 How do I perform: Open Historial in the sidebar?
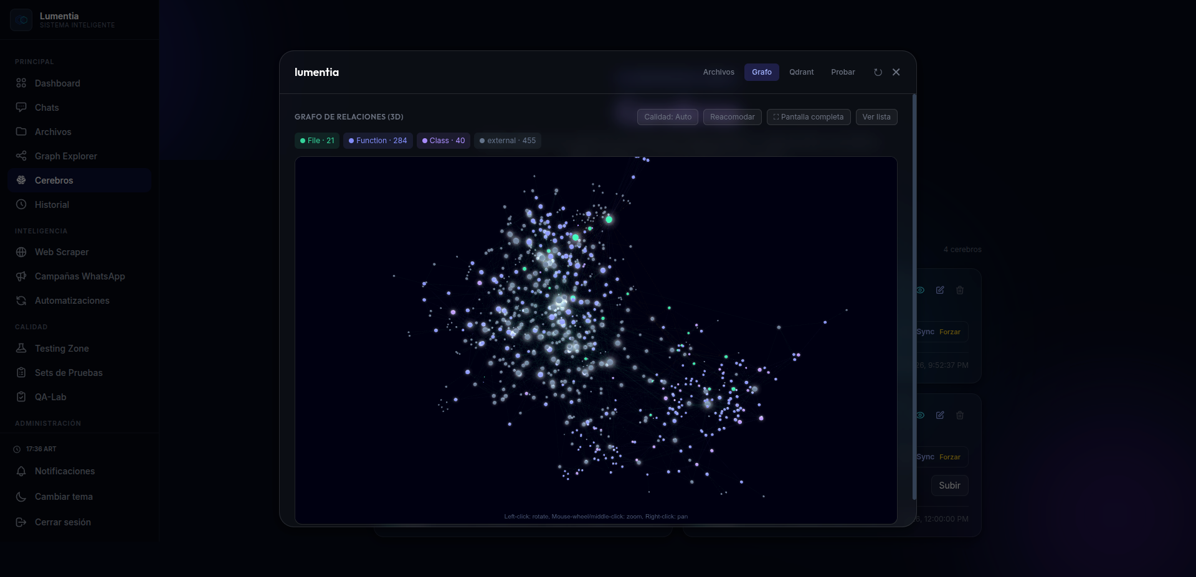tap(80, 205)
